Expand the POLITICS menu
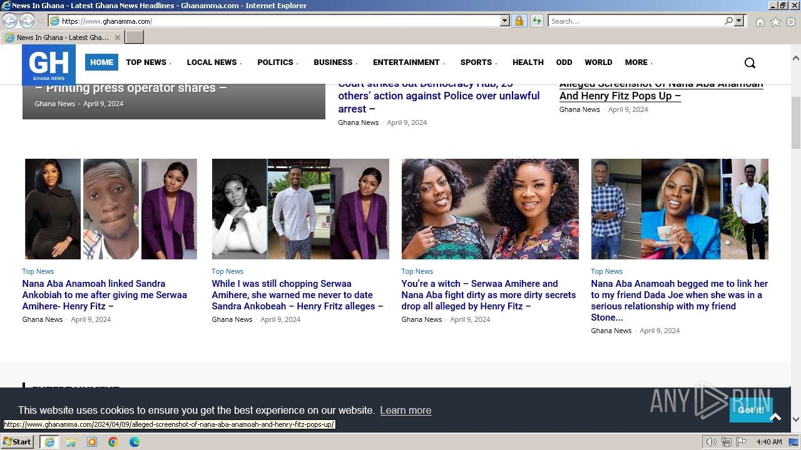Image resolution: width=801 pixels, height=450 pixels. coord(278,62)
